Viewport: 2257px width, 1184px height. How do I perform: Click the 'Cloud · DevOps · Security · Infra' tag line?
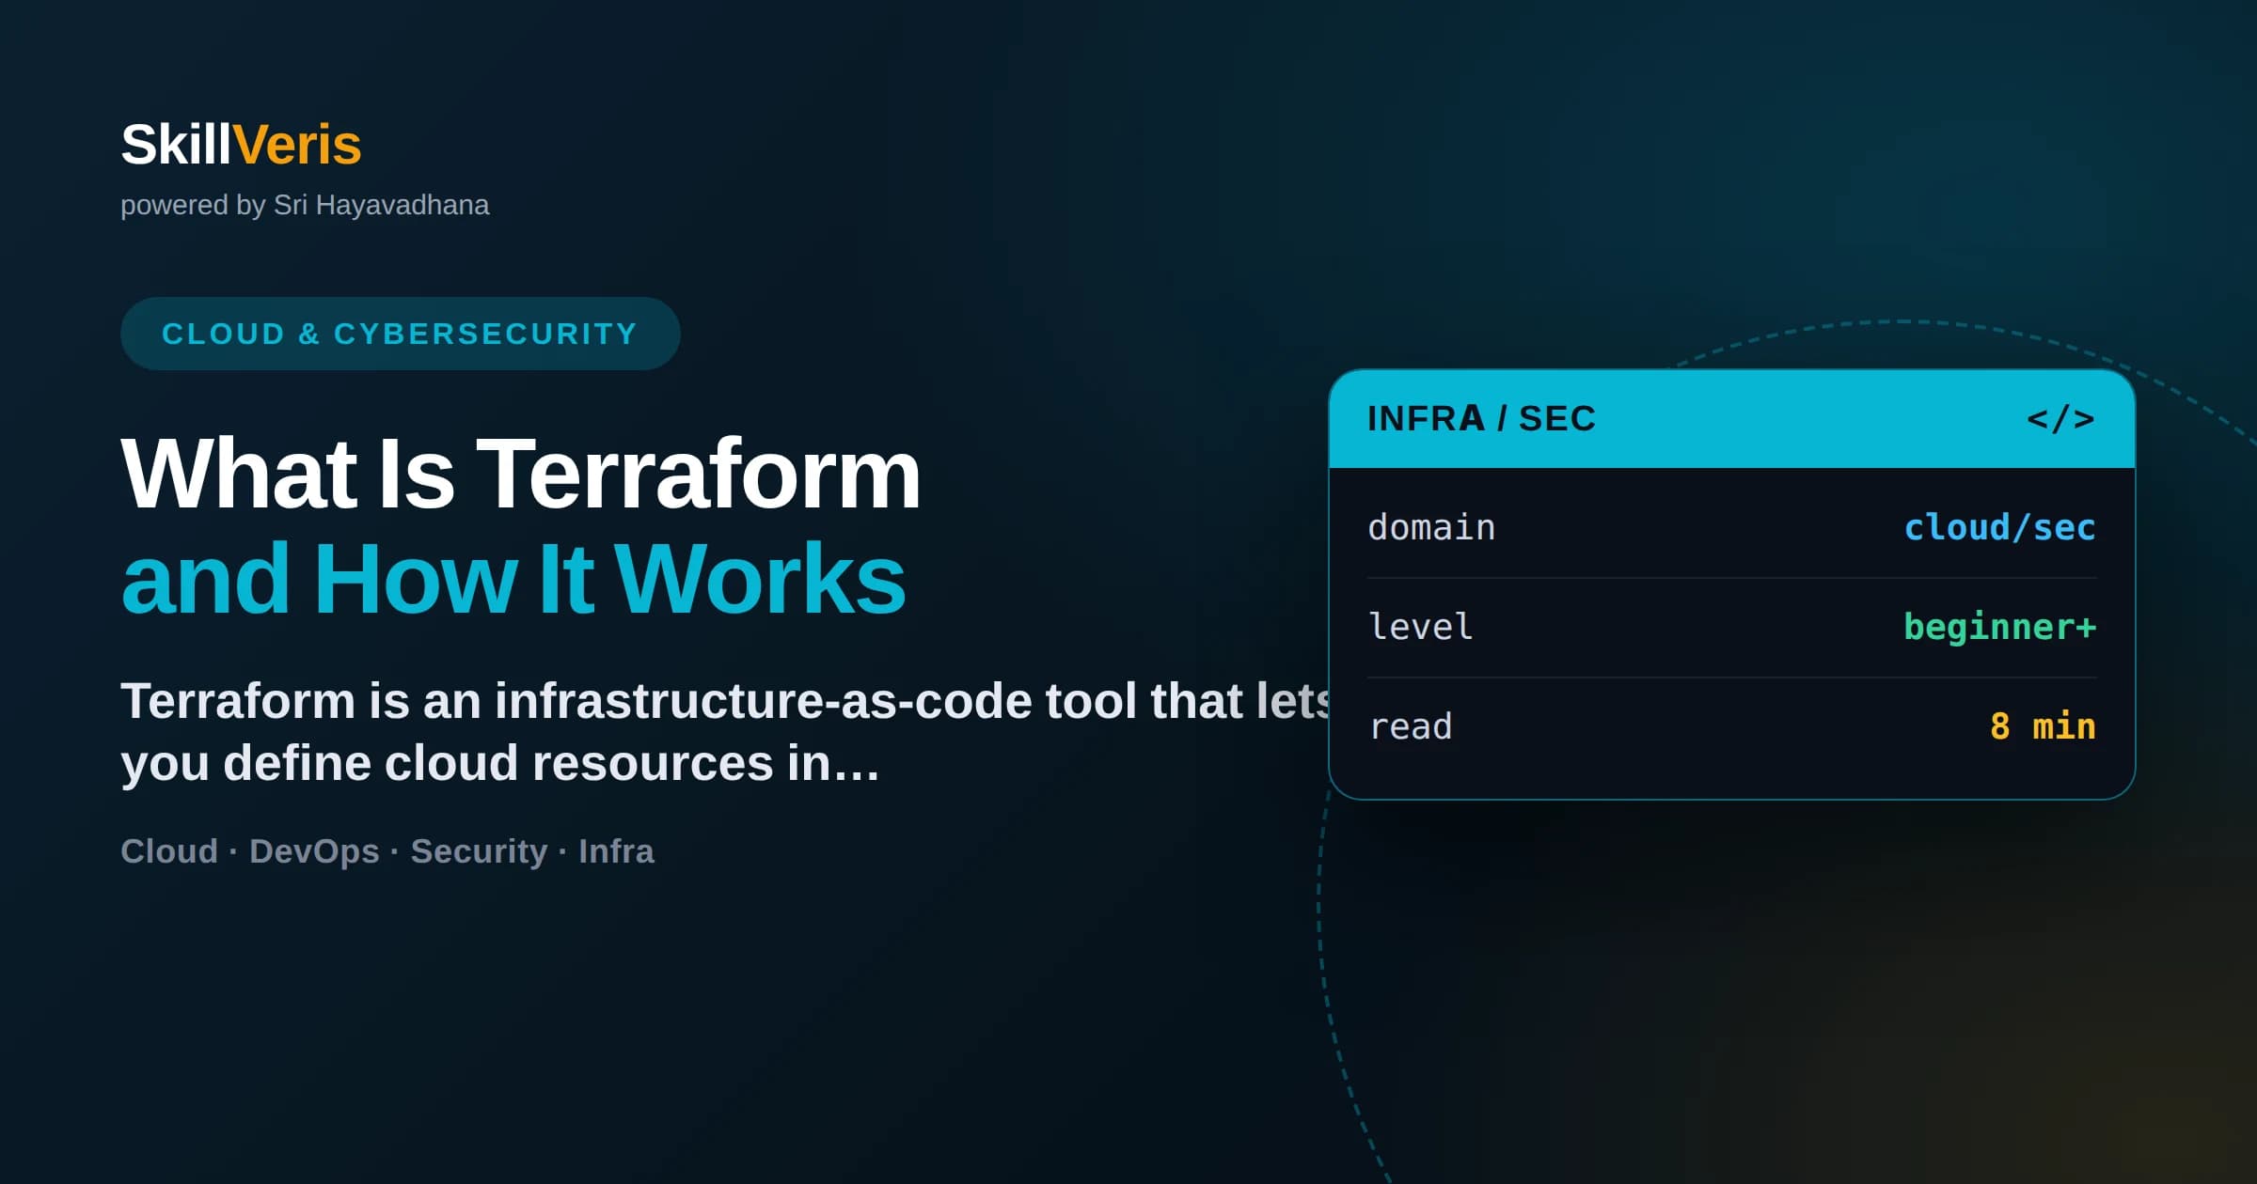[387, 851]
